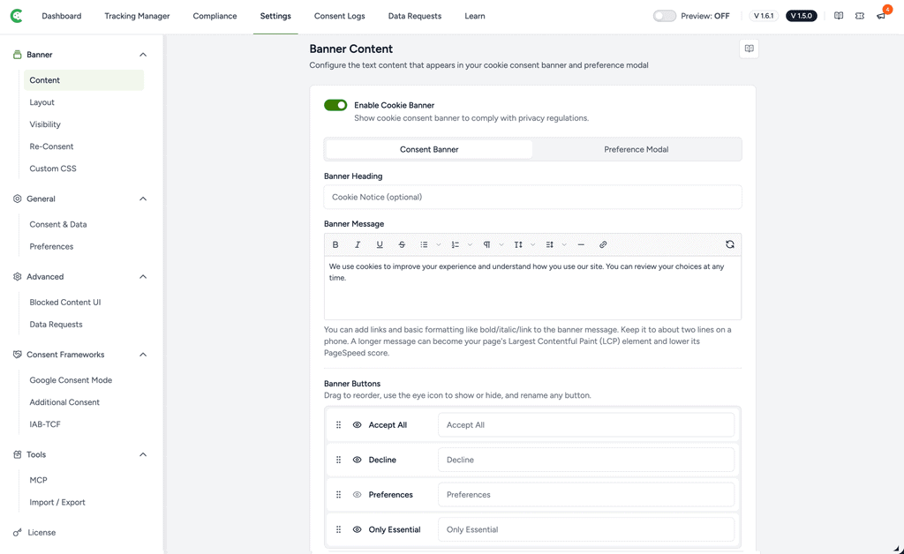This screenshot has height=554, width=904.
Task: Open the bulleted list style dropdown arrow
Action: tap(439, 244)
